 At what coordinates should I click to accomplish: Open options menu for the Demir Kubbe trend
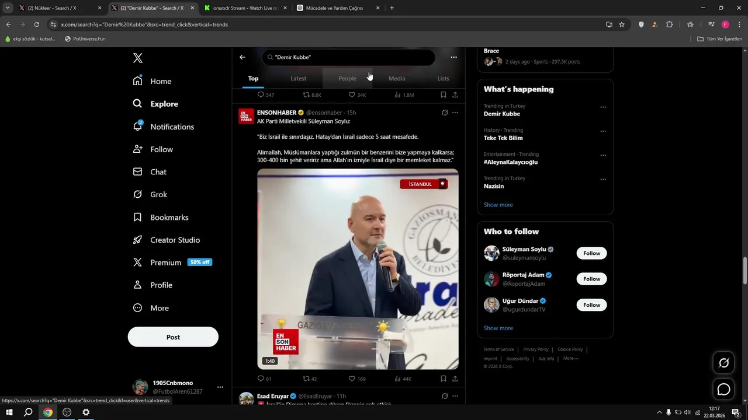603,107
